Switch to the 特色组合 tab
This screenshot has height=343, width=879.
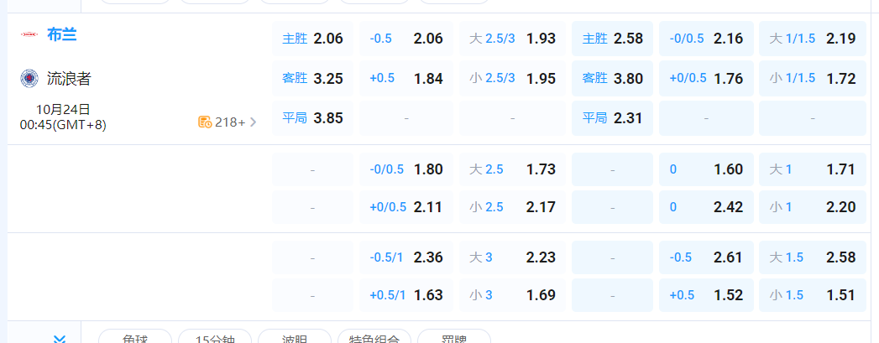(x=374, y=338)
